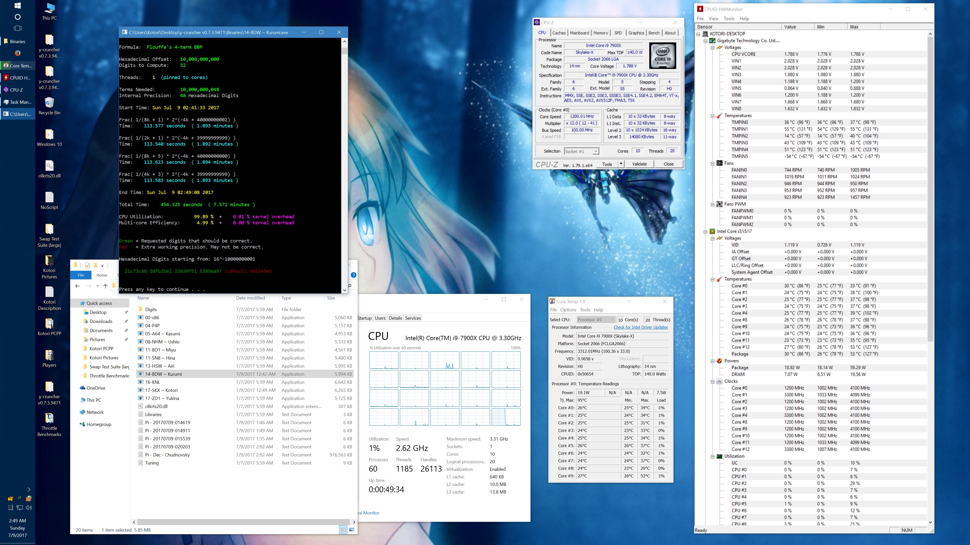Click the details view icon in Explorer status bar
The width and height of the screenshot is (970, 545).
pyautogui.click(x=343, y=530)
